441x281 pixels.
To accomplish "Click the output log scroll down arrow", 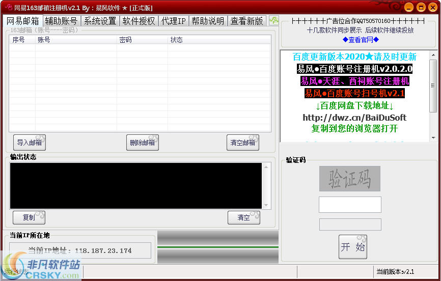I will point(266,205).
